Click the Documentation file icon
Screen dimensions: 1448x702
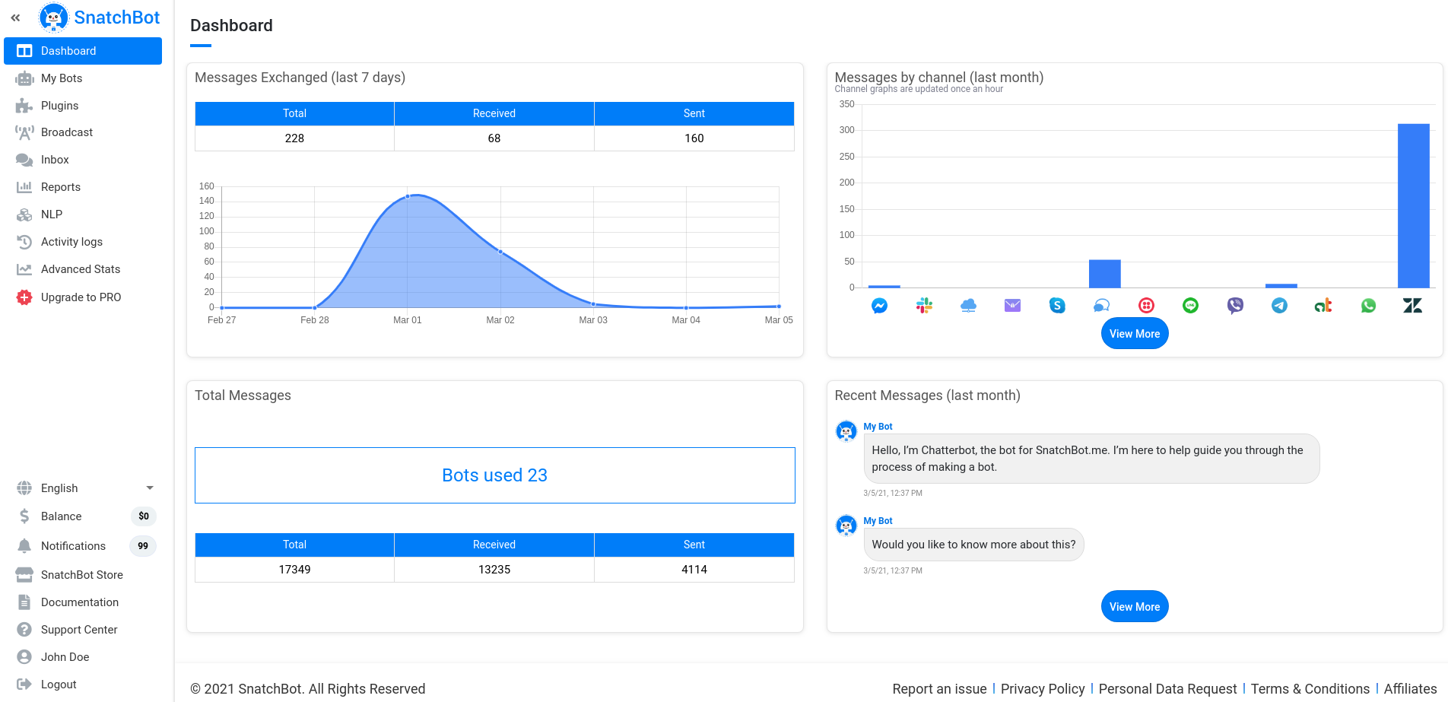click(24, 602)
